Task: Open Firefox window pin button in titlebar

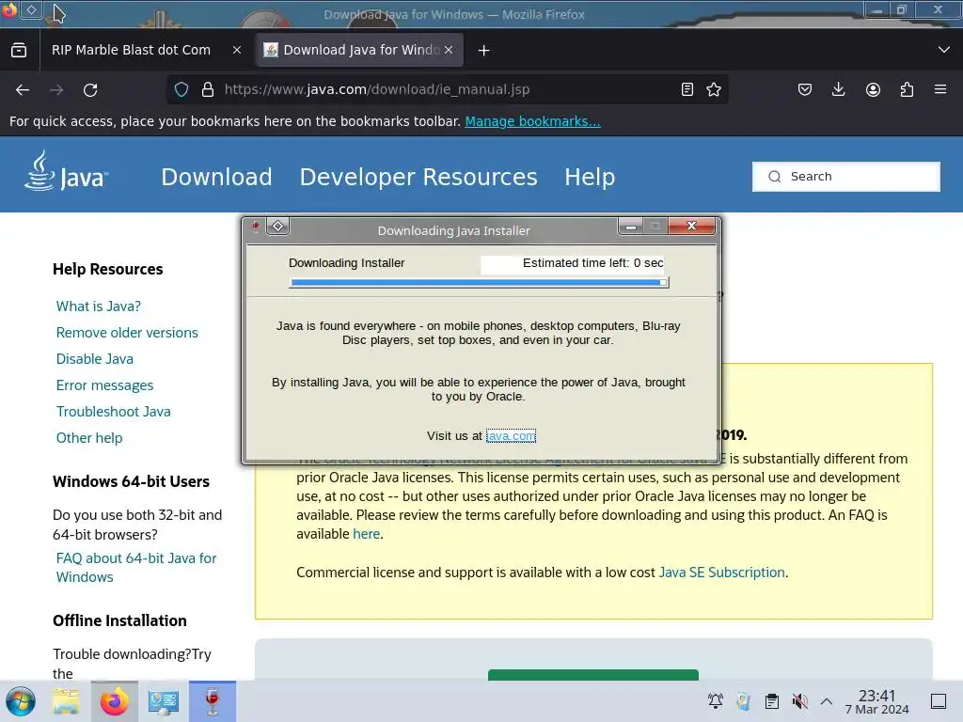Action: (31, 9)
